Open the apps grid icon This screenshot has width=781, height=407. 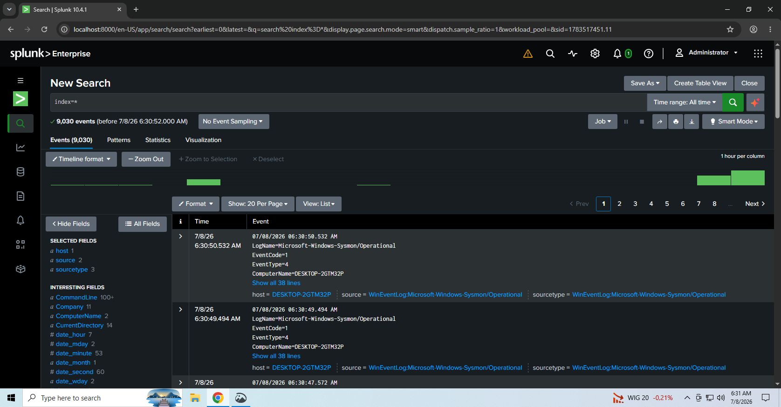(x=758, y=54)
